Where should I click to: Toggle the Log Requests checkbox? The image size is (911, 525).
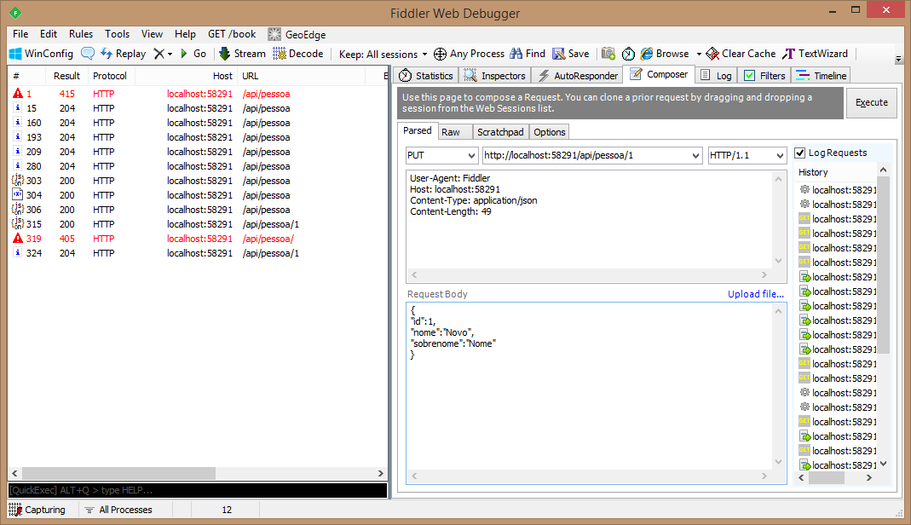click(800, 153)
